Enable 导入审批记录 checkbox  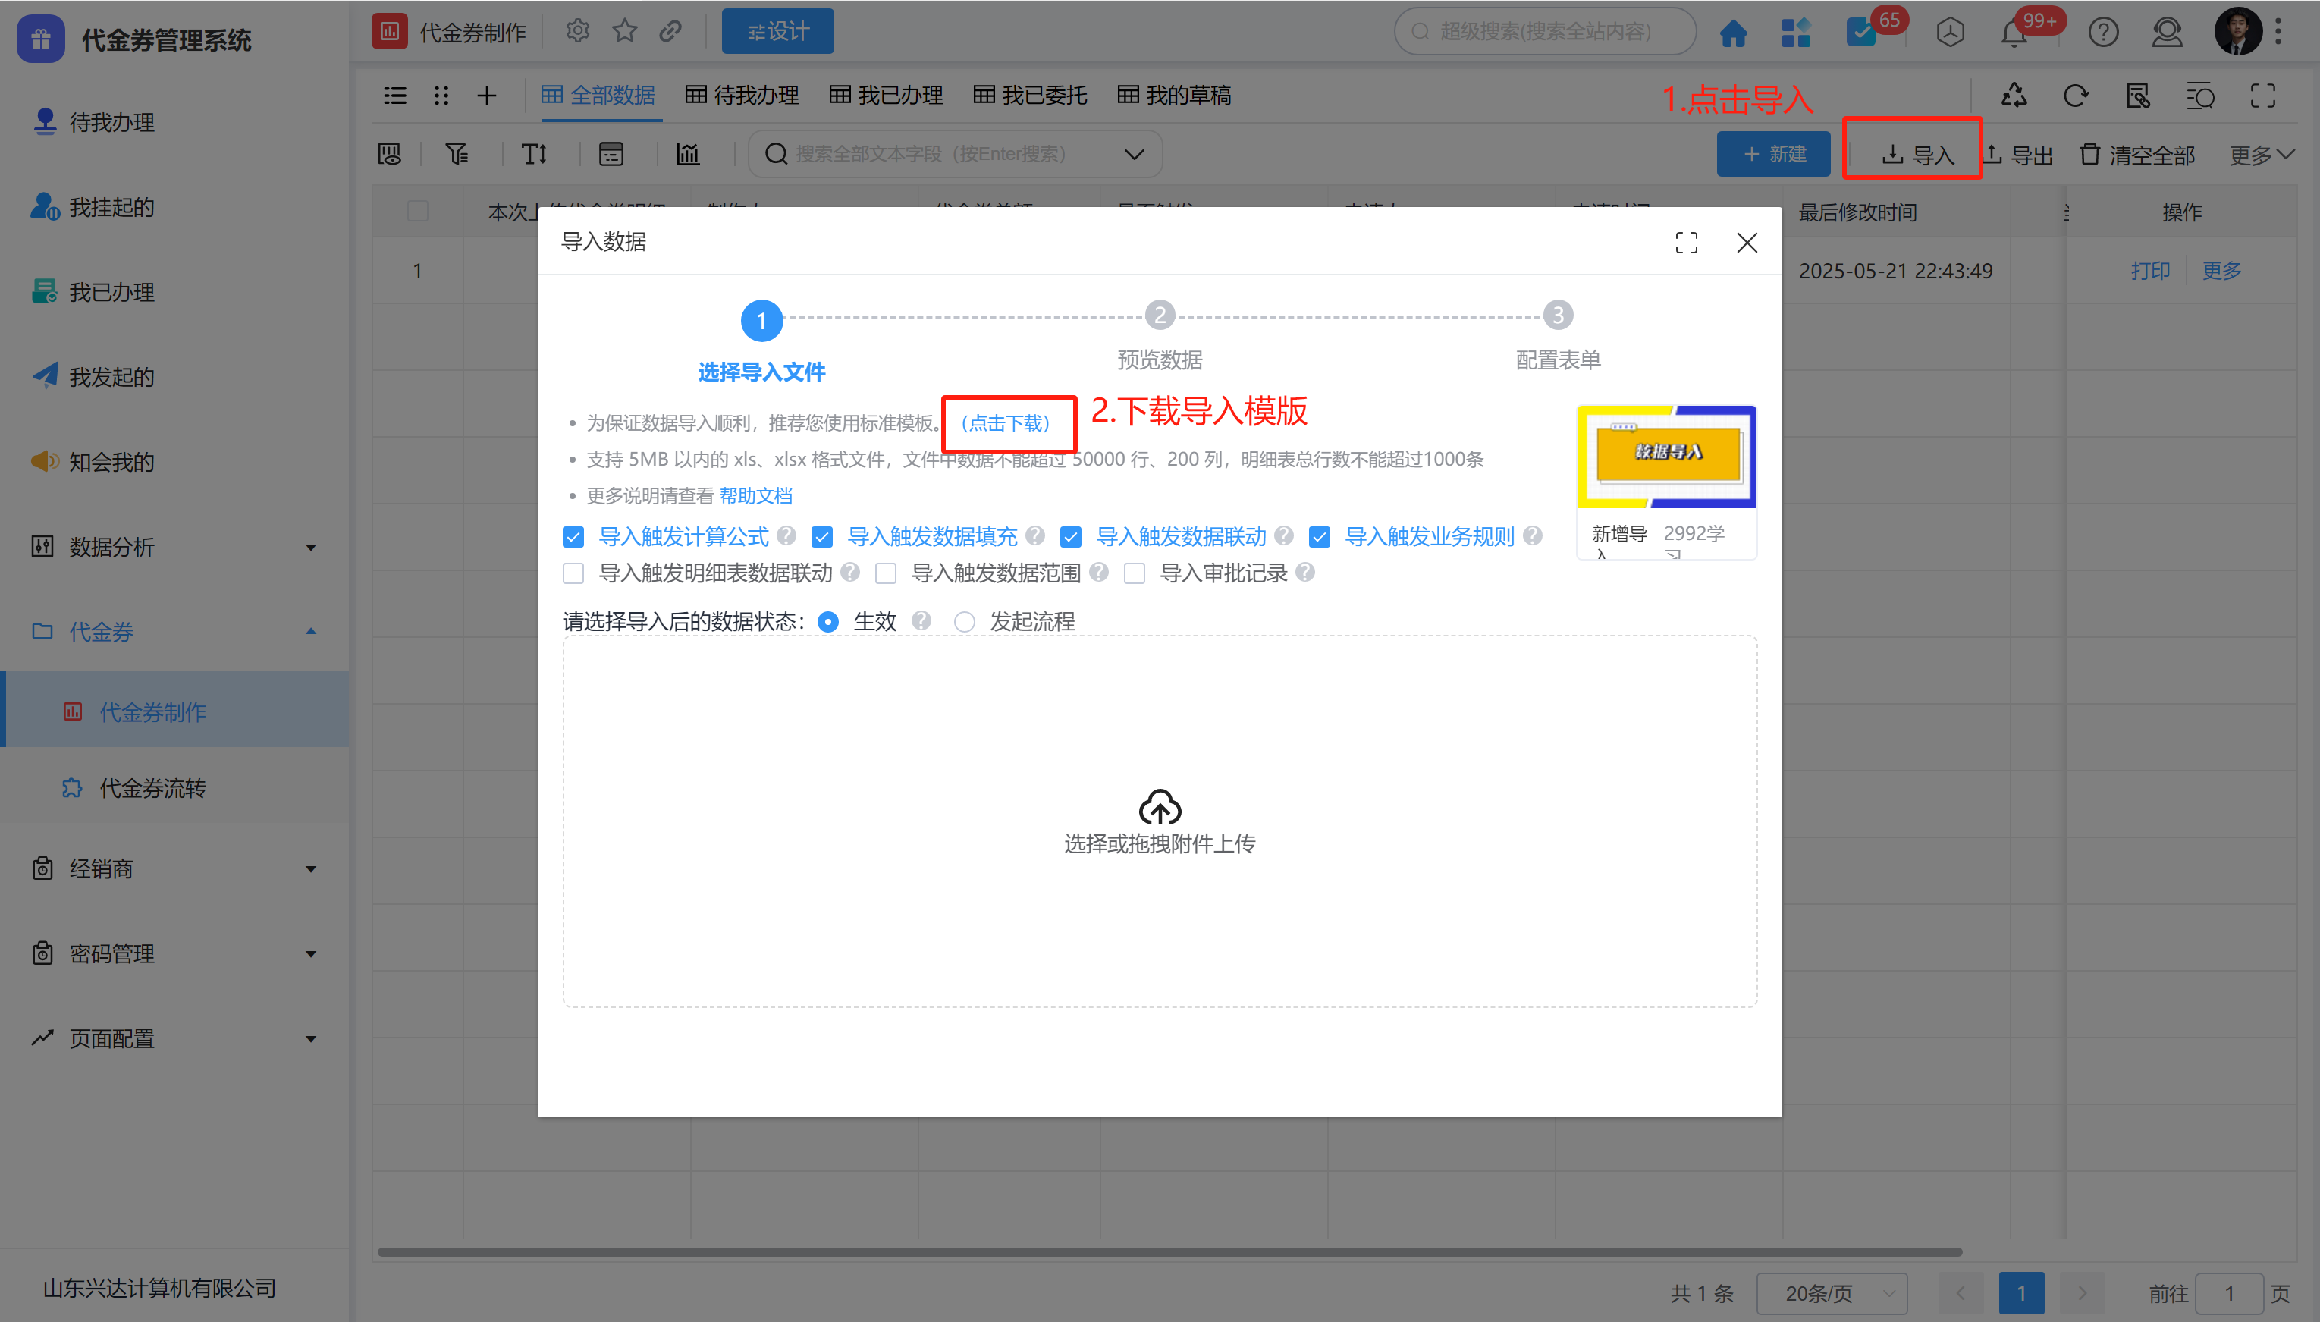[x=1135, y=574]
